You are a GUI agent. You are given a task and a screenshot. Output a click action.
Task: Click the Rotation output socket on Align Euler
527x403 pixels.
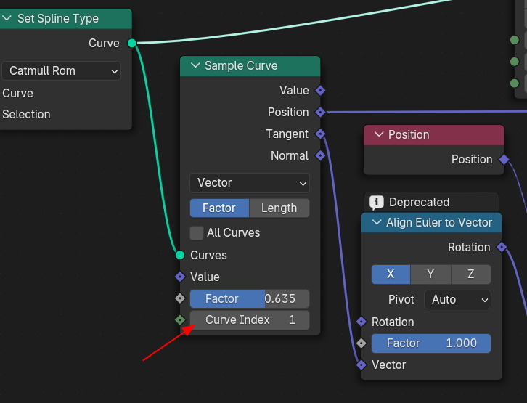(x=502, y=247)
